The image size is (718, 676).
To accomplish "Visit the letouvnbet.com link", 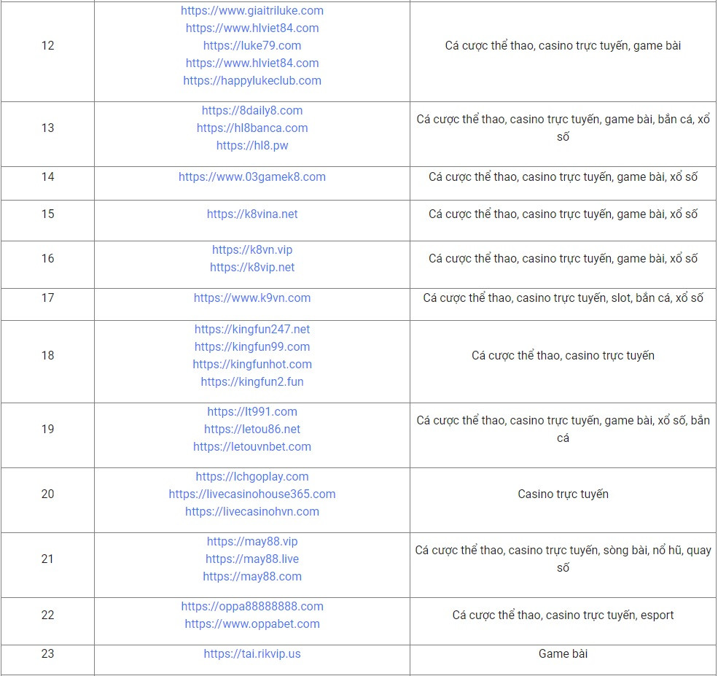I will pos(252,446).
